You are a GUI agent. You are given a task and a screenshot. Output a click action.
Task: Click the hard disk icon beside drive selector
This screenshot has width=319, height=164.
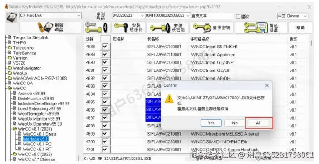point(11,17)
